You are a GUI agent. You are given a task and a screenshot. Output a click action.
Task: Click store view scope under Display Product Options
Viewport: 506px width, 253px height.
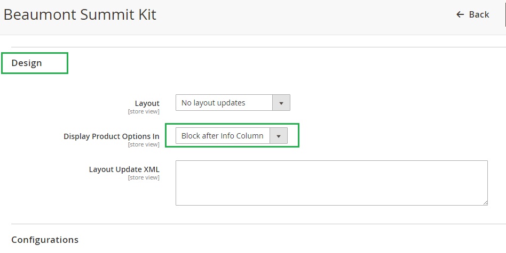point(144,144)
